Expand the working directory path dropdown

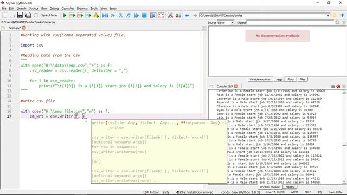(328, 16)
